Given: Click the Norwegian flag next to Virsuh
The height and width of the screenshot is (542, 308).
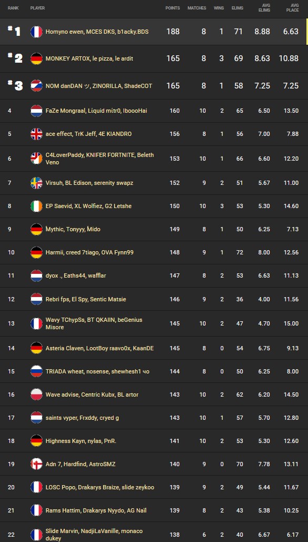Looking at the screenshot, I should [x=36, y=182].
